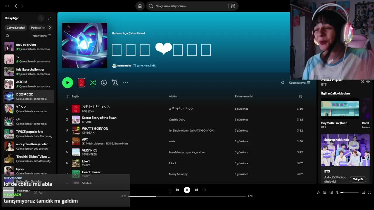The image size is (374, 210).
Task: Open 'aura yükselten şarkılar' playlist
Action: 29,146
